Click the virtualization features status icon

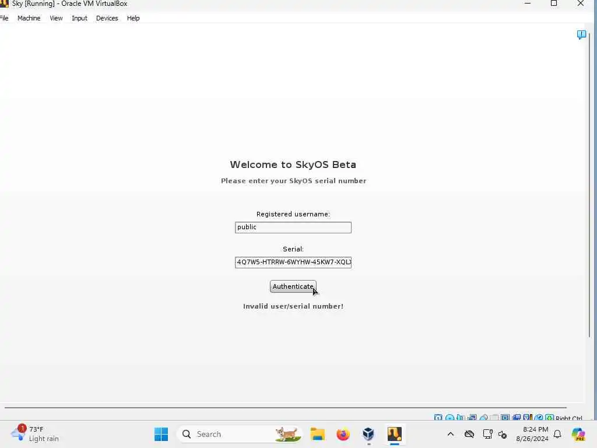pyautogui.click(x=528, y=418)
